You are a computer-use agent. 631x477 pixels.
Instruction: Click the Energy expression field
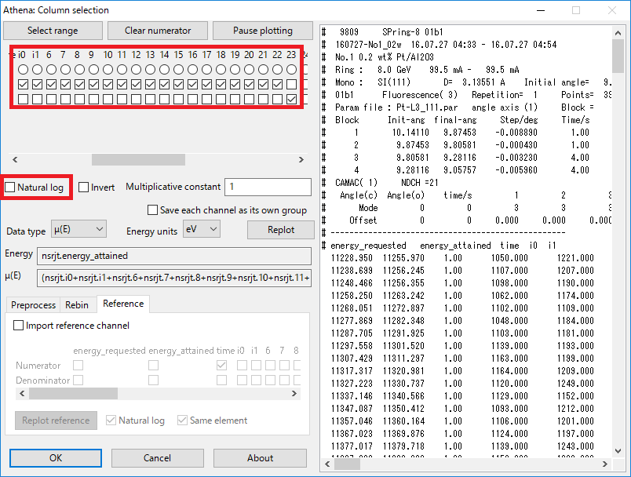pos(174,256)
